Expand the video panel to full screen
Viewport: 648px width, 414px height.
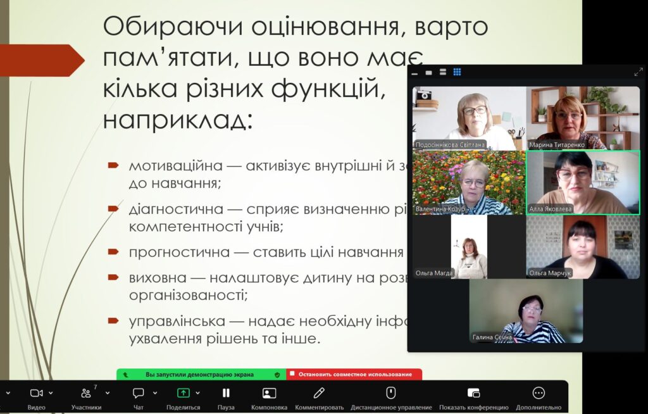coord(639,72)
